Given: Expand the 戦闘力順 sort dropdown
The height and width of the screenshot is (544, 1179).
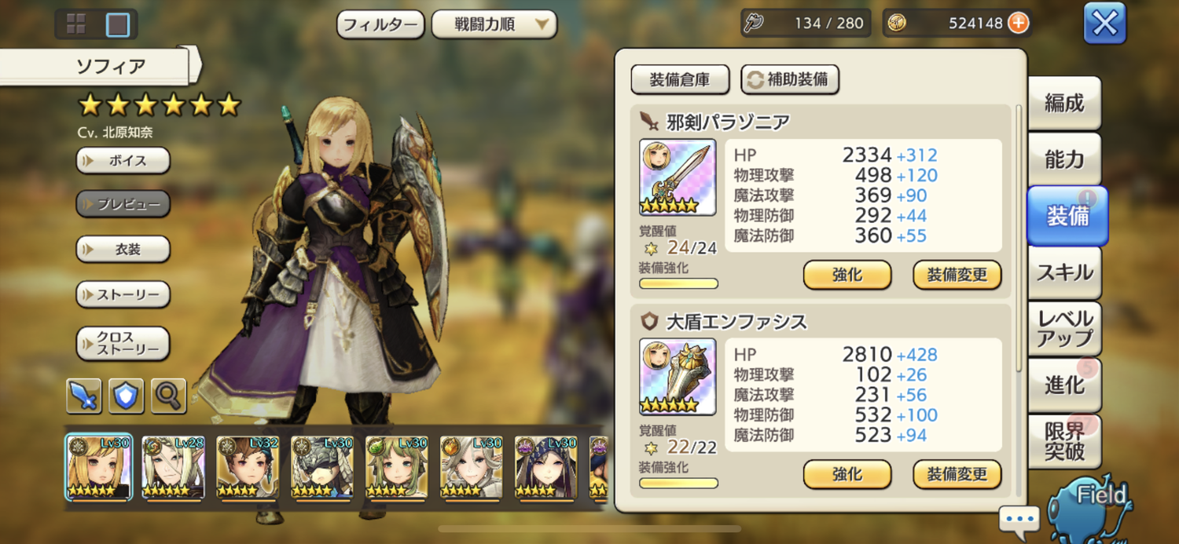Looking at the screenshot, I should [494, 24].
